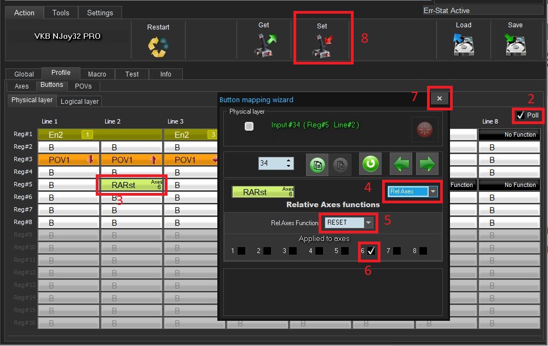The image size is (548, 346).
Task: Go to next input with right arrow
Action: click(x=427, y=164)
